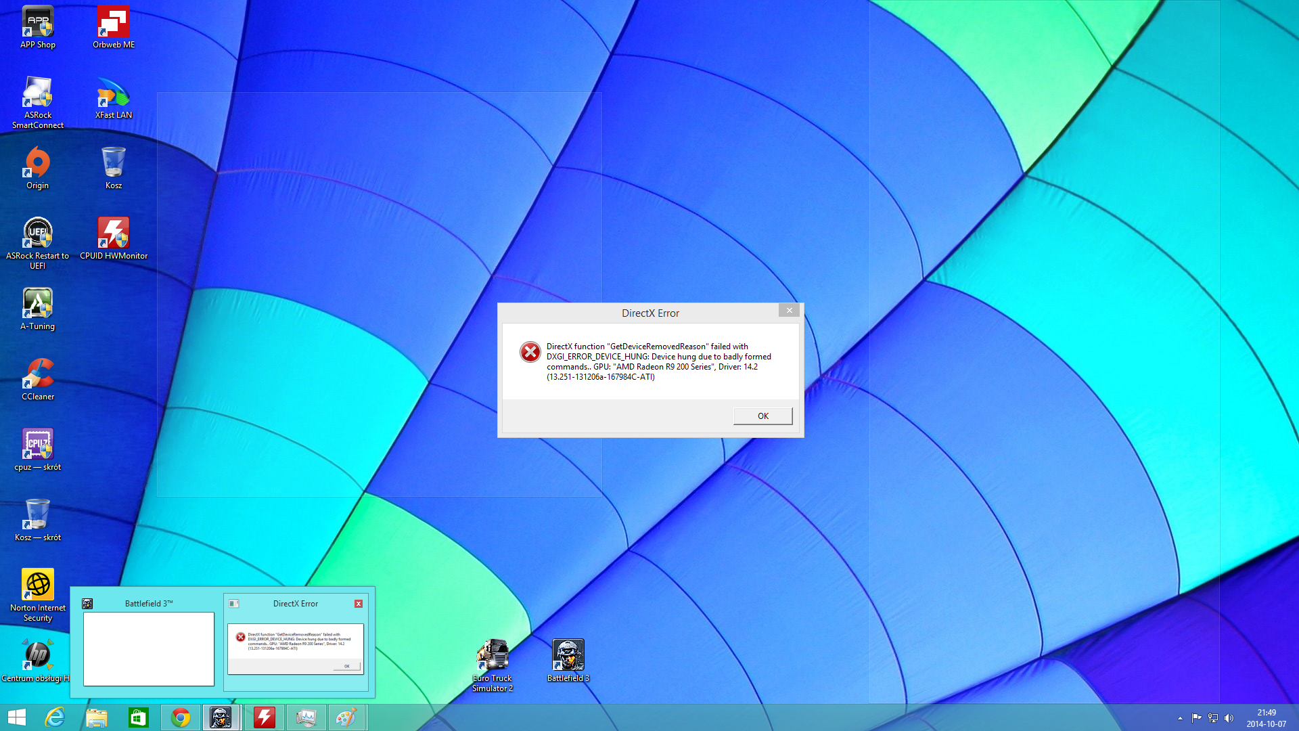Switch to the red lightning-bolt taskbar app
The width and height of the screenshot is (1299, 731).
(x=265, y=717)
